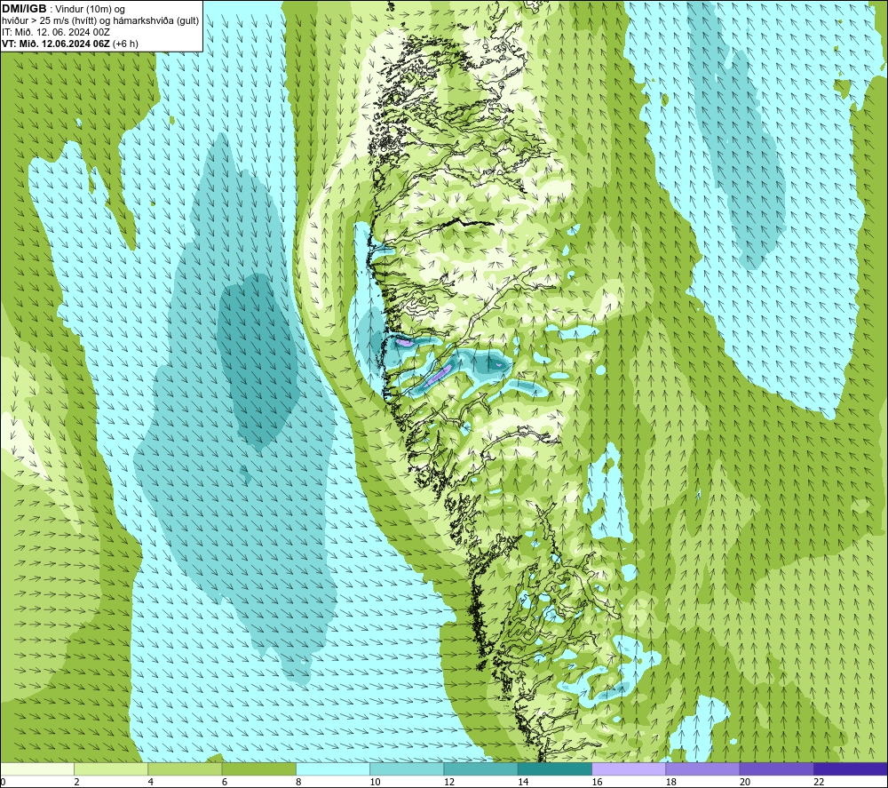Image resolution: width=888 pixels, height=788 pixels.
Task: Select the 8–10 m/s pale cyan legend swatch
Action: point(333,769)
